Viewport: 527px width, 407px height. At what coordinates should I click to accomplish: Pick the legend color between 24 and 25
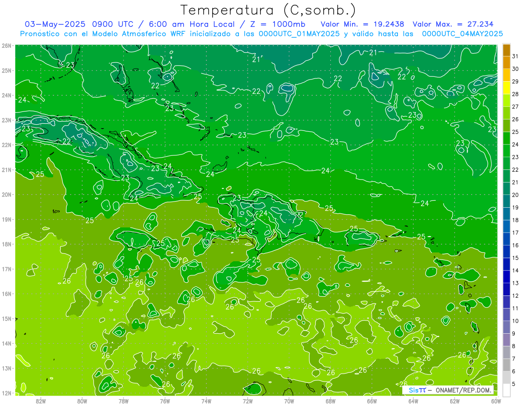point(506,138)
